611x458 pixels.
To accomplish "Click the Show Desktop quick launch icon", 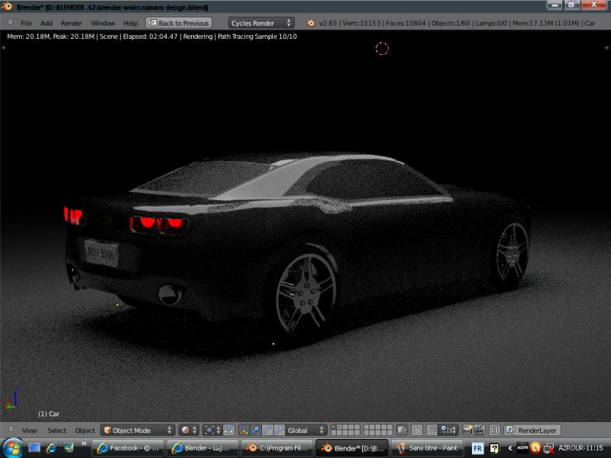I will pyautogui.click(x=34, y=448).
